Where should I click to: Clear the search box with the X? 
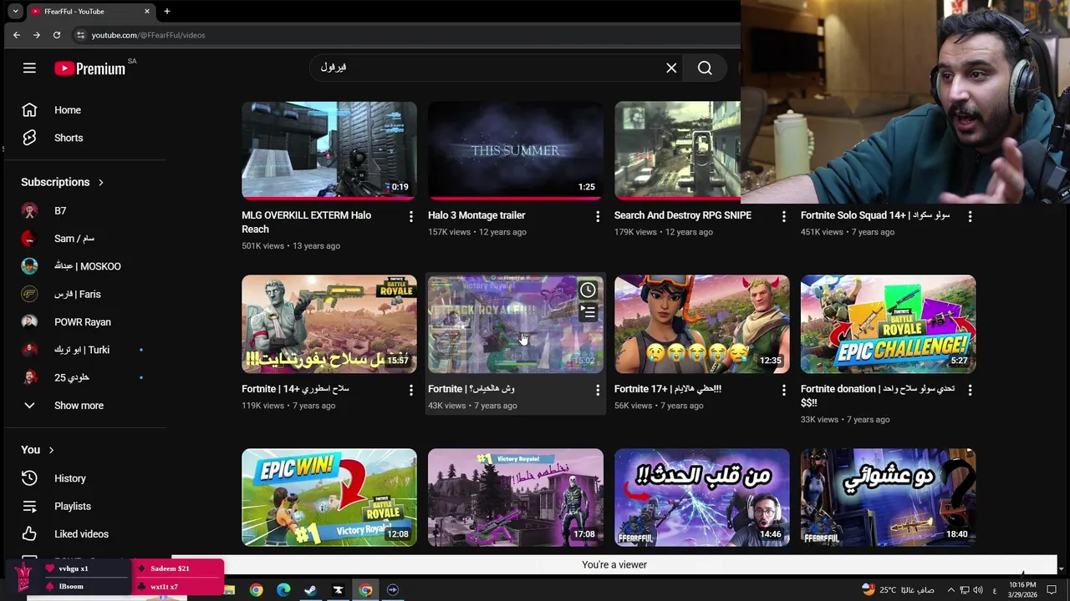click(671, 68)
